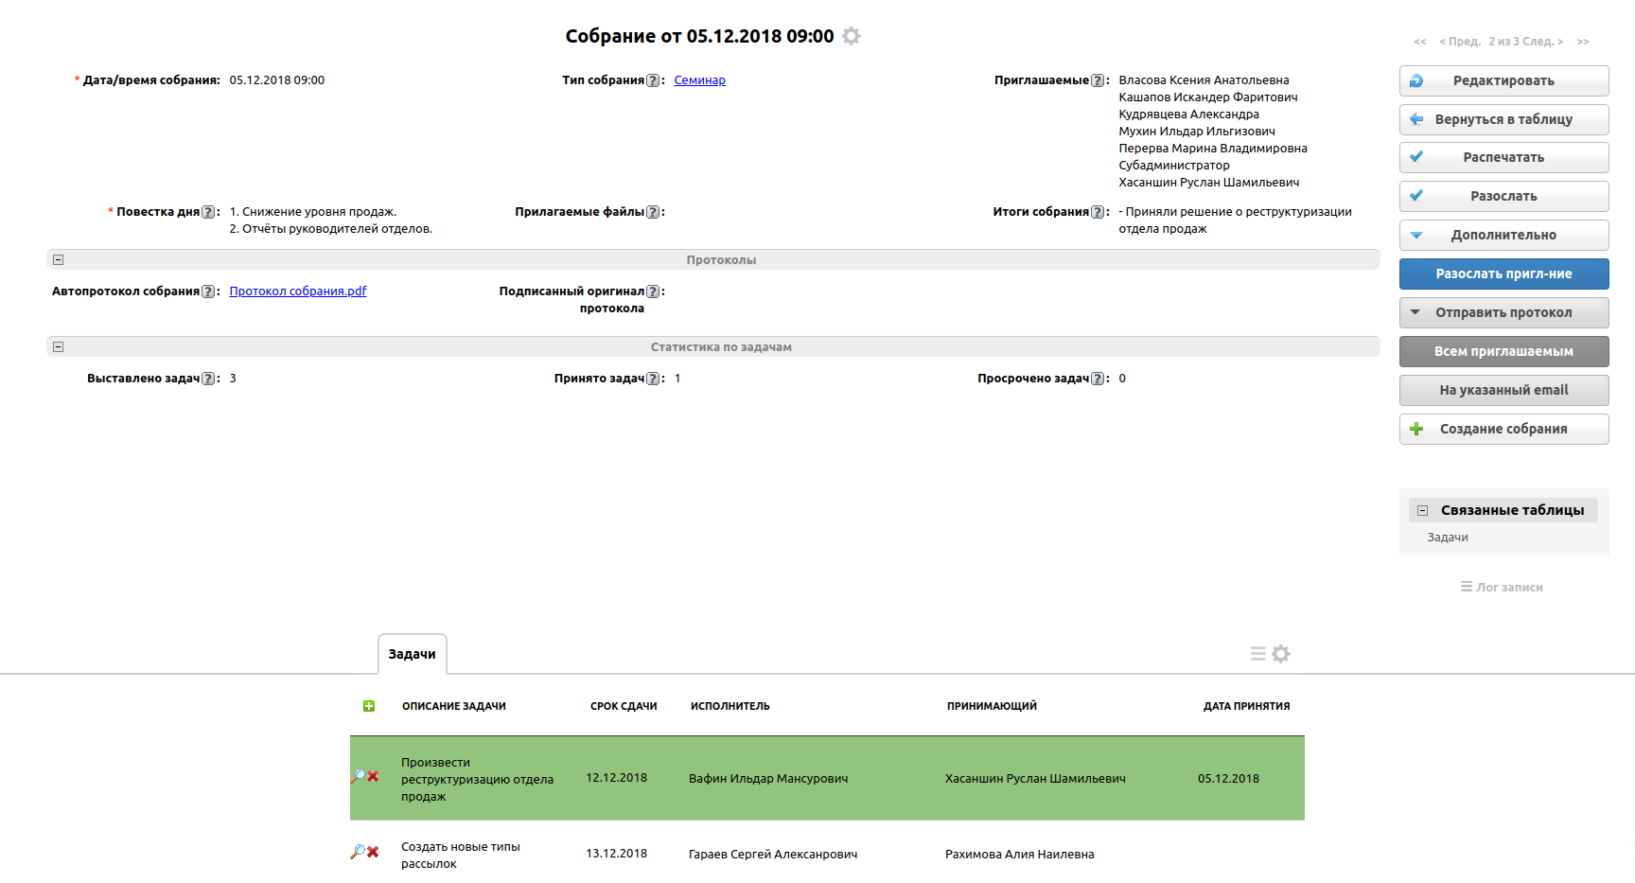Expand the 'Отправить протокол' dropdown
Image resolution: width=1635 pixels, height=883 pixels.
point(1503,312)
